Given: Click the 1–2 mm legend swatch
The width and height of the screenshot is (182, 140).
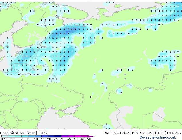Looking at the screenshot, I should (18, 136).
